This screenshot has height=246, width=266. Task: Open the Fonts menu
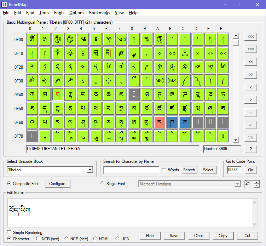click(x=59, y=13)
